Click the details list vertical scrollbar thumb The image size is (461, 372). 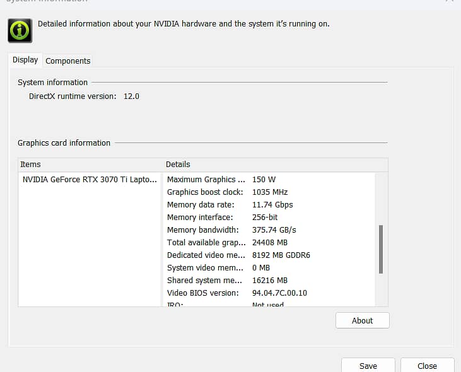pyautogui.click(x=381, y=249)
